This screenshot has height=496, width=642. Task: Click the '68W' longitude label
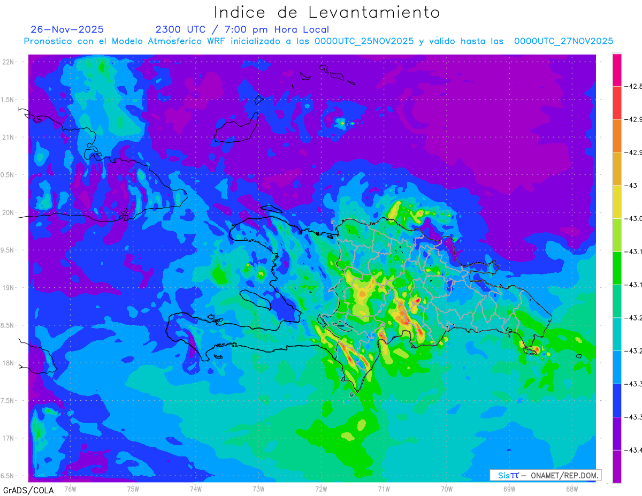pos(572,489)
